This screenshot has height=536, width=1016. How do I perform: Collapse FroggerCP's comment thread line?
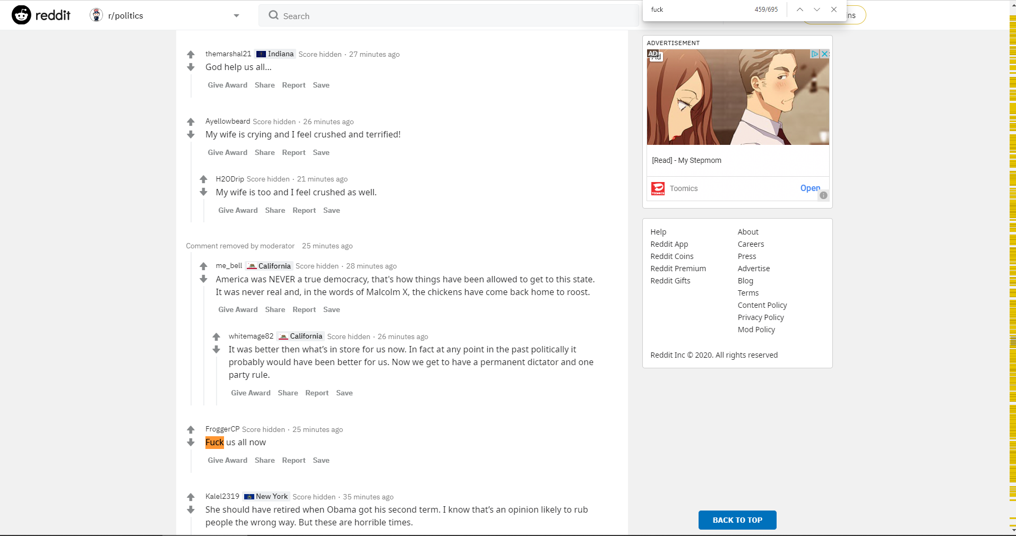[x=191, y=462]
